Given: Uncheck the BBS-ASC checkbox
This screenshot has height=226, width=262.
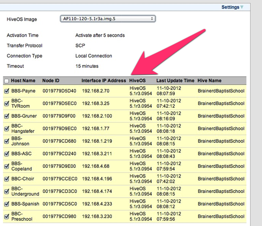Looking at the screenshot, I should [6, 154].
